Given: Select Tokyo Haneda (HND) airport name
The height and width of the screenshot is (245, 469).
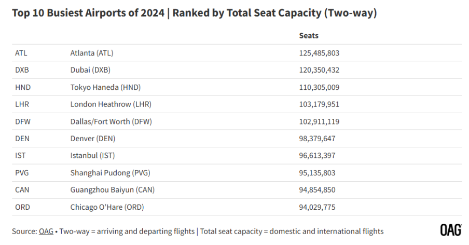Looking at the screenshot, I should tap(106, 87).
